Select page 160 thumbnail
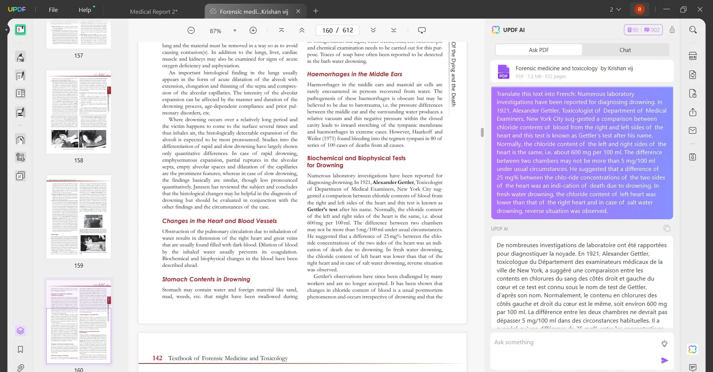 pyautogui.click(x=79, y=321)
